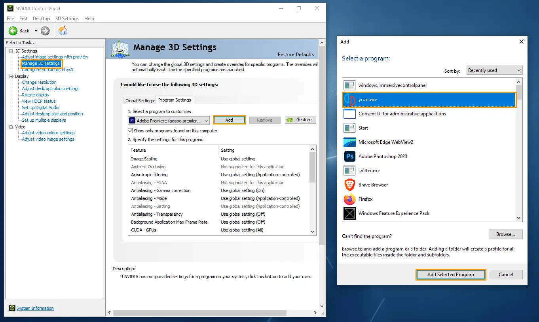Click the System Information icon
Viewport: 539px width, 322px height.
pyautogui.click(x=12, y=308)
